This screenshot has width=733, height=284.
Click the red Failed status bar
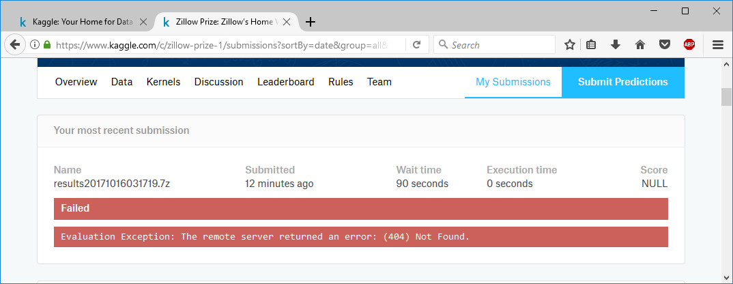point(361,209)
